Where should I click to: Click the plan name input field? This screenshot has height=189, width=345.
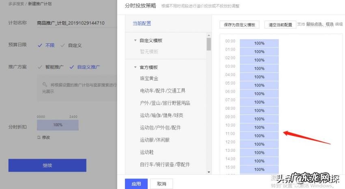point(73,23)
